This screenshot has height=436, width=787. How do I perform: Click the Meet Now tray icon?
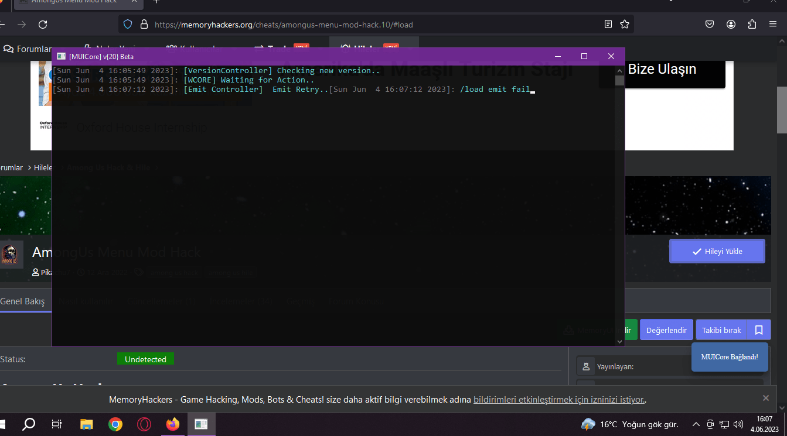(710, 424)
